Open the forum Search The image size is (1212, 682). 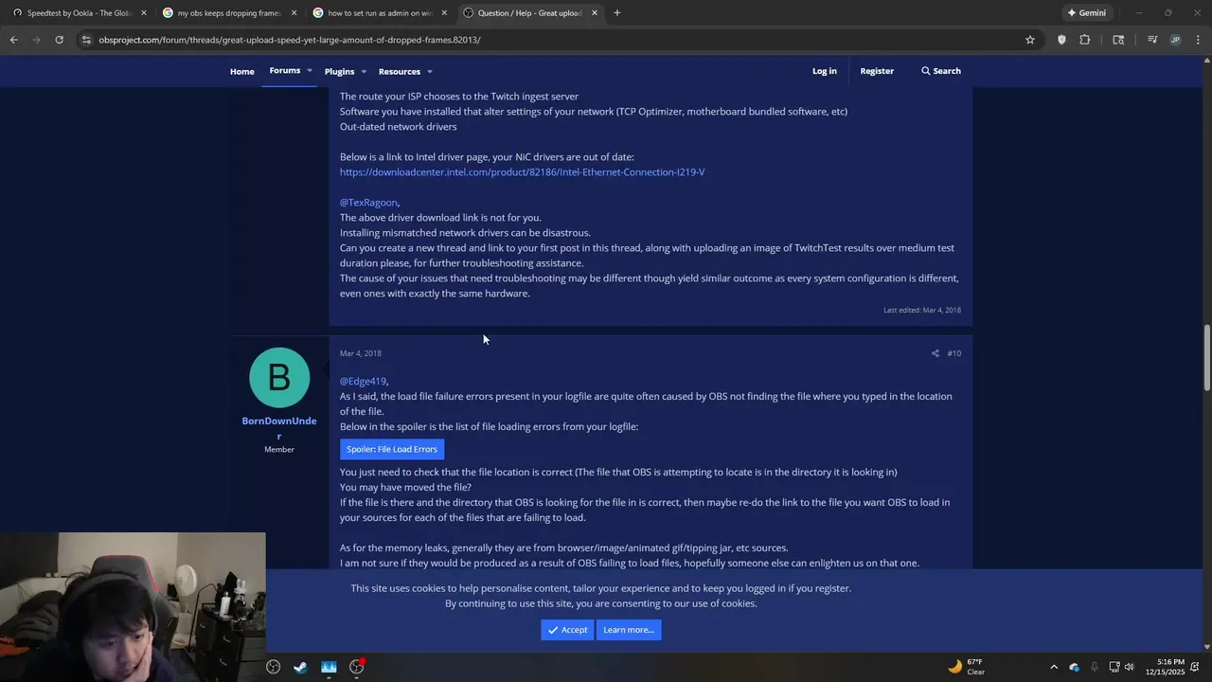click(x=941, y=71)
